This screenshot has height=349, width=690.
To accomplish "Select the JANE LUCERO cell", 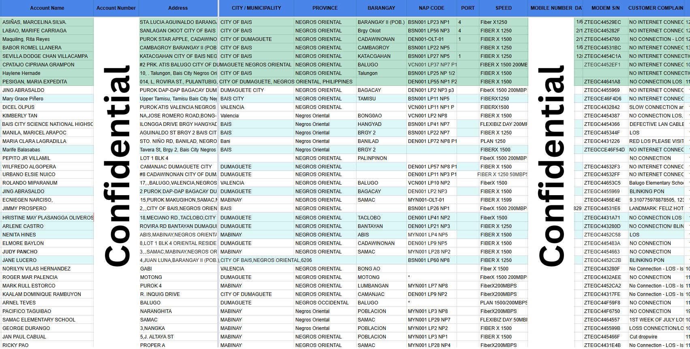I will [47, 260].
